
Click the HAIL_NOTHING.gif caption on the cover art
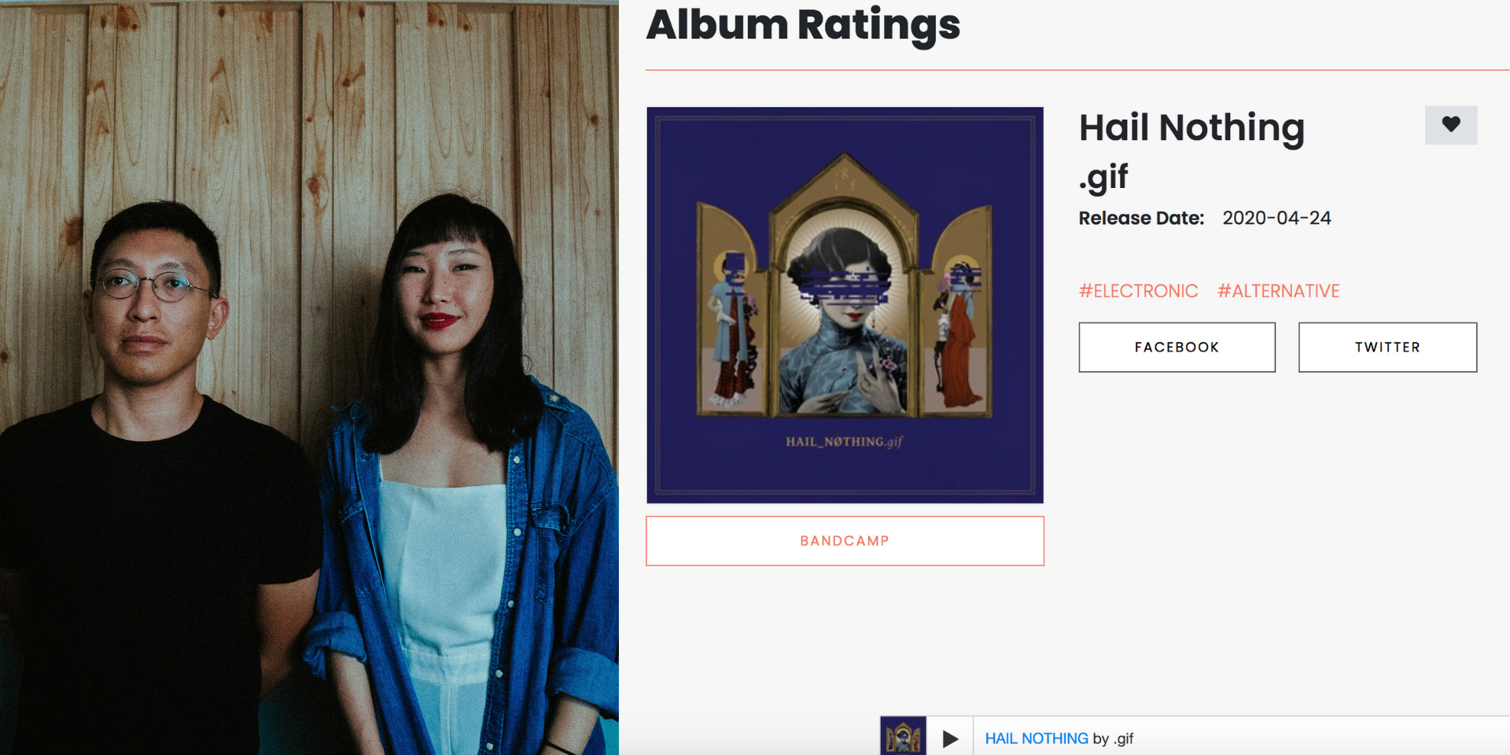(x=844, y=441)
